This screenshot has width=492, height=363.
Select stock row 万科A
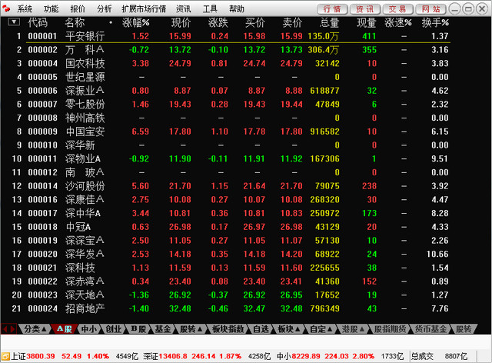230,50
